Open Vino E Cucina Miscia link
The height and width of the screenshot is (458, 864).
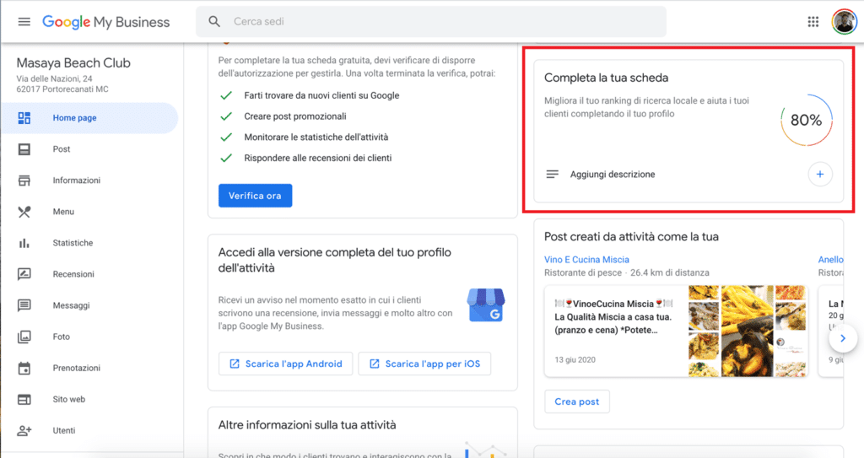point(586,260)
